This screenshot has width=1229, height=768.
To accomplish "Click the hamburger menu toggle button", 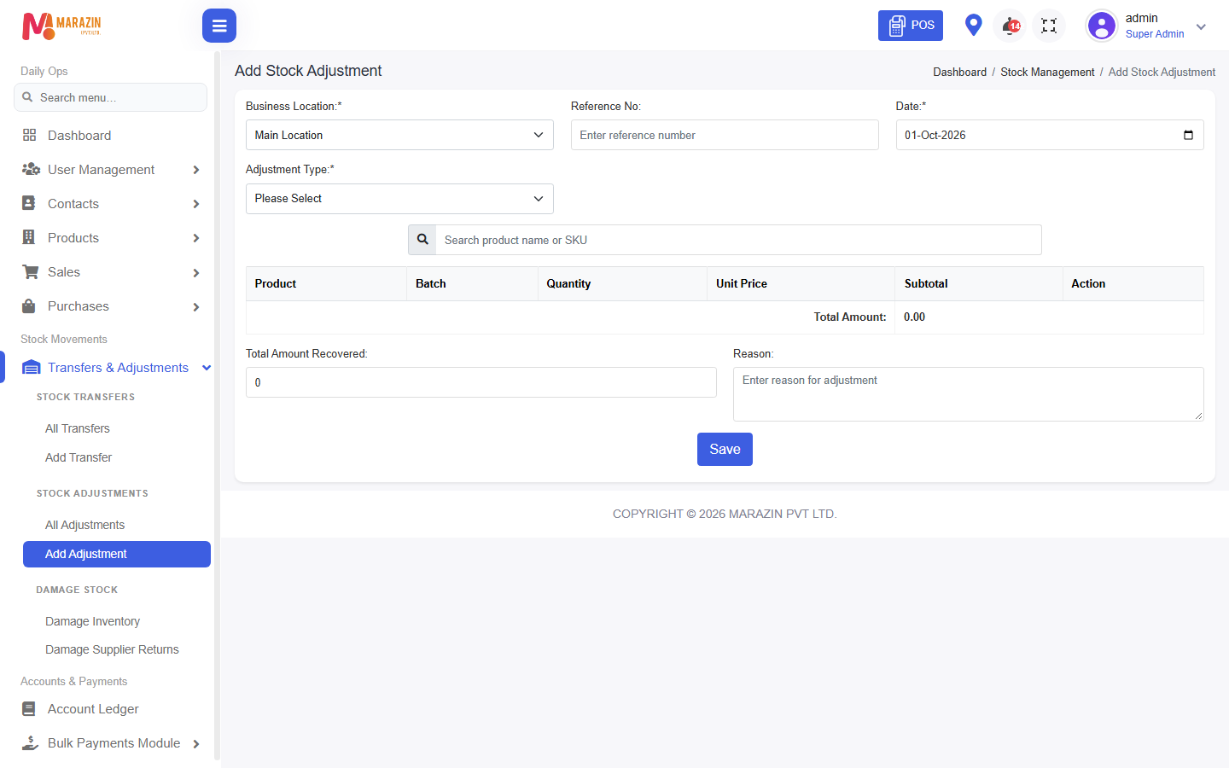I will click(x=219, y=26).
